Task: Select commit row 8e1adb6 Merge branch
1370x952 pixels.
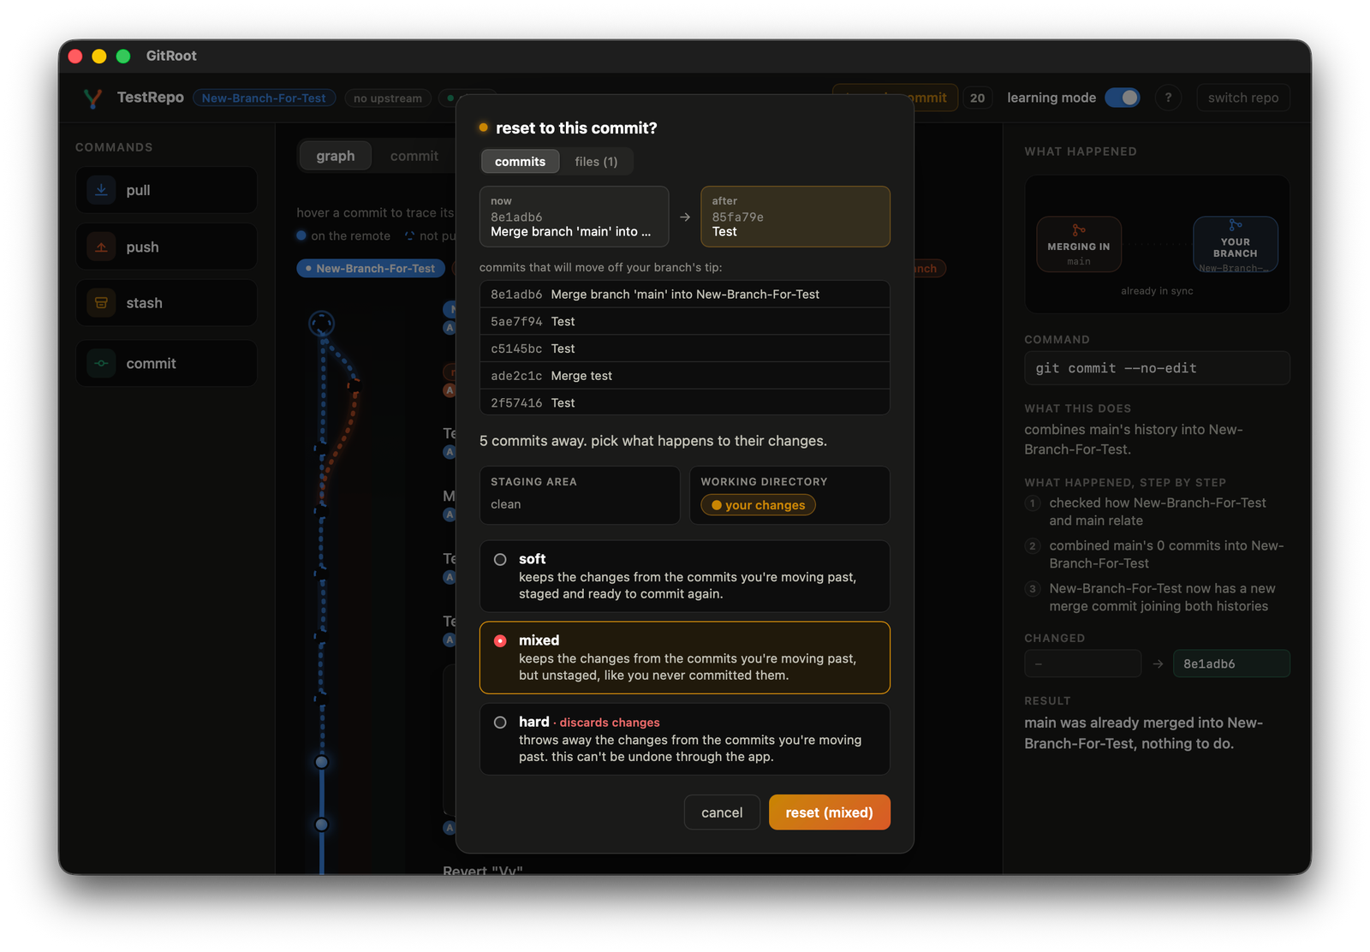Action: pos(685,295)
